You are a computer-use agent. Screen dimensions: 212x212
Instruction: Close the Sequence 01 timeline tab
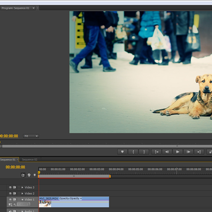click(x=17, y=160)
